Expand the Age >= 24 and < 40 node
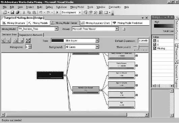Image resolution: width=179 pixels, height=123 pixels. [x=137, y=85]
